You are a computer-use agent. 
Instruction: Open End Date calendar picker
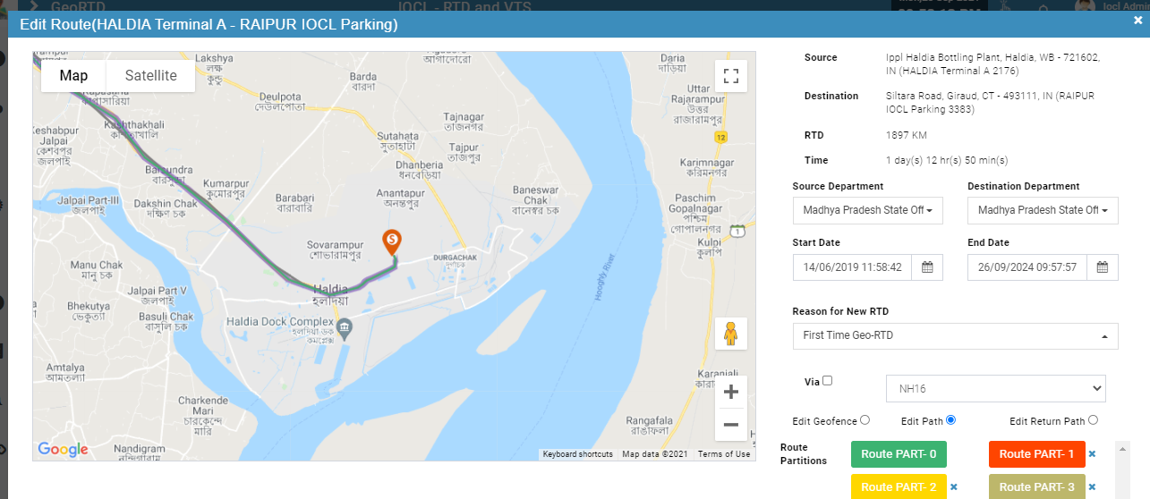1103,266
